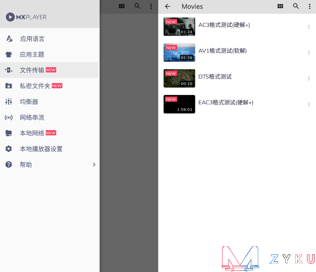Open options for AV1格式测试 video

click(x=309, y=53)
